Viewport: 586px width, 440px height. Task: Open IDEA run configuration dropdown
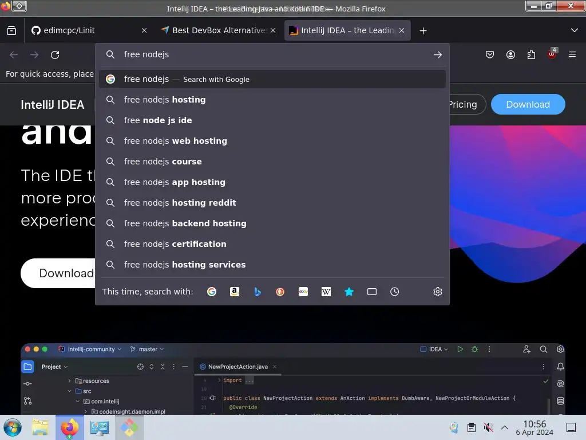pos(434,349)
